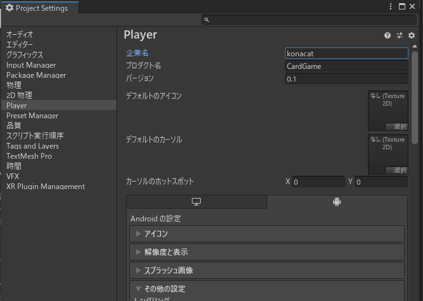Click the cursor hotspot Y field
The height and width of the screenshot is (301, 423).
point(381,182)
